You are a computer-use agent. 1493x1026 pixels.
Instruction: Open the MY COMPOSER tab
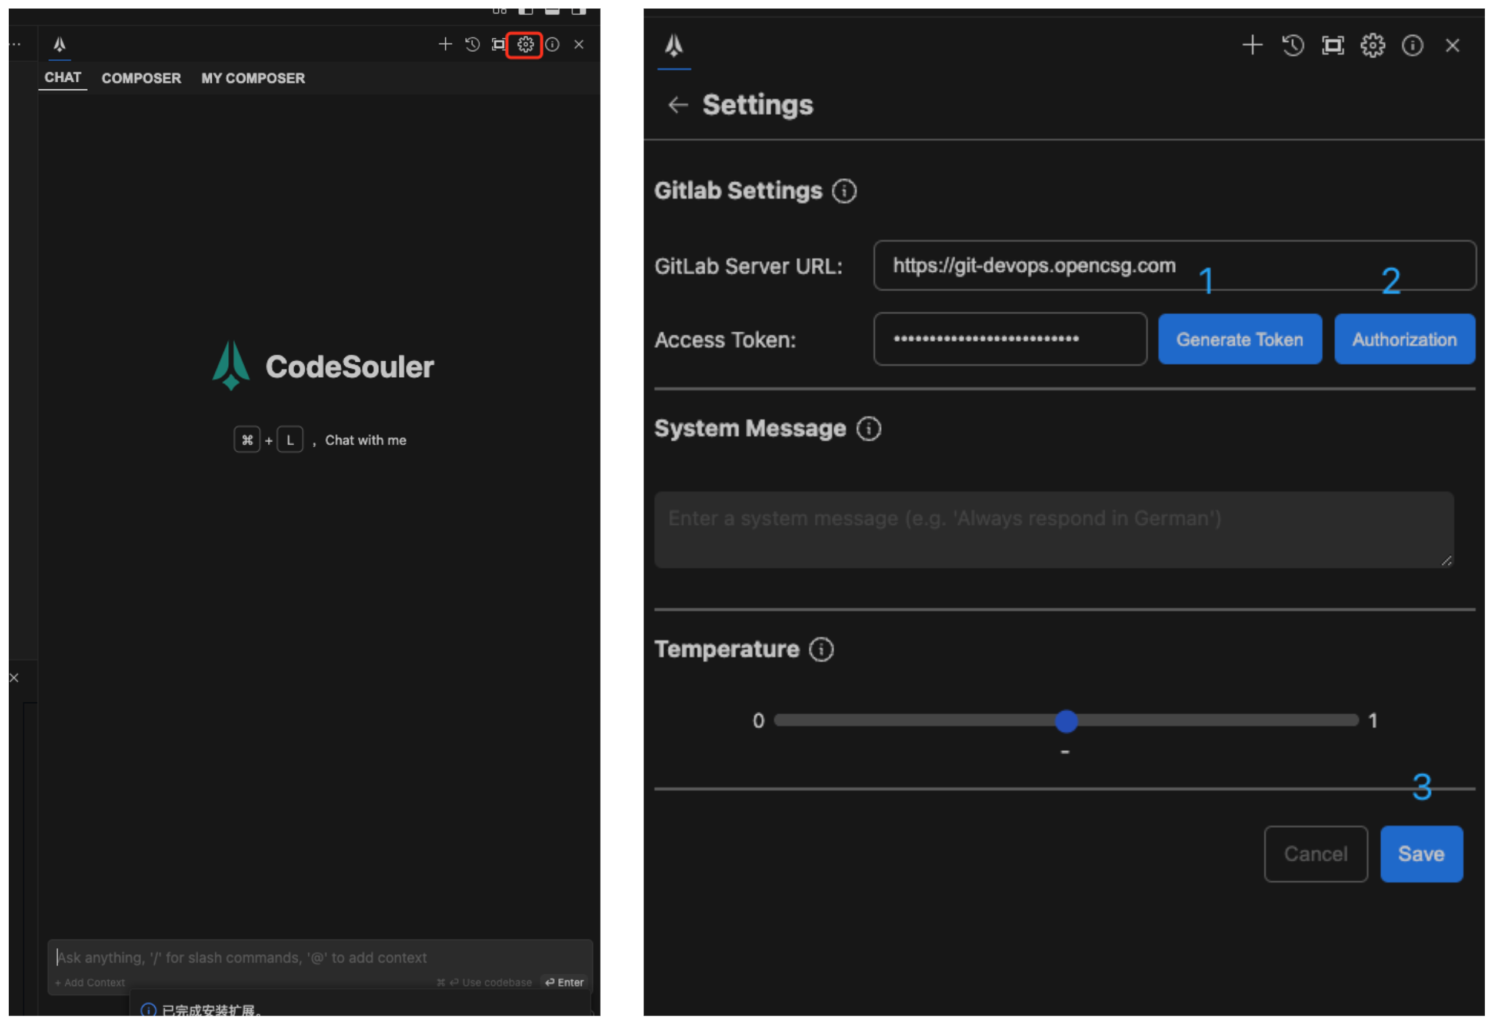252,78
